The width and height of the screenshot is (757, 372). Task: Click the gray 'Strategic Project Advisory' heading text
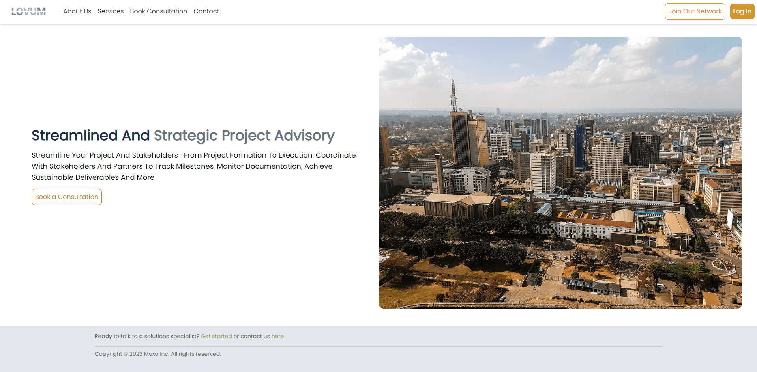click(244, 136)
